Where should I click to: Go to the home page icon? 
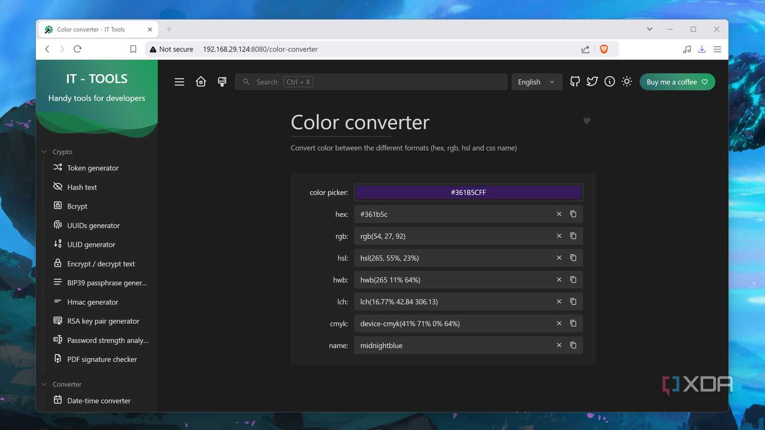coord(201,82)
